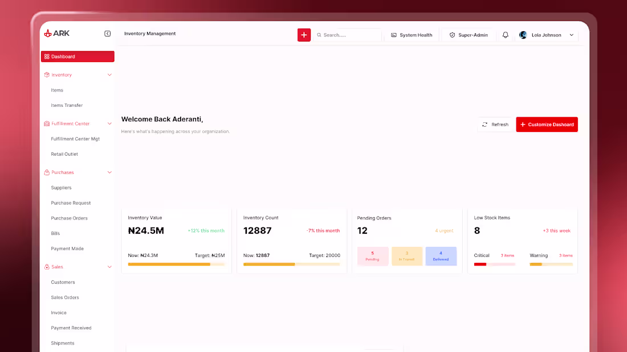The image size is (627, 352).
Task: Collapse the Inventory section chevron
Action: [x=109, y=74]
